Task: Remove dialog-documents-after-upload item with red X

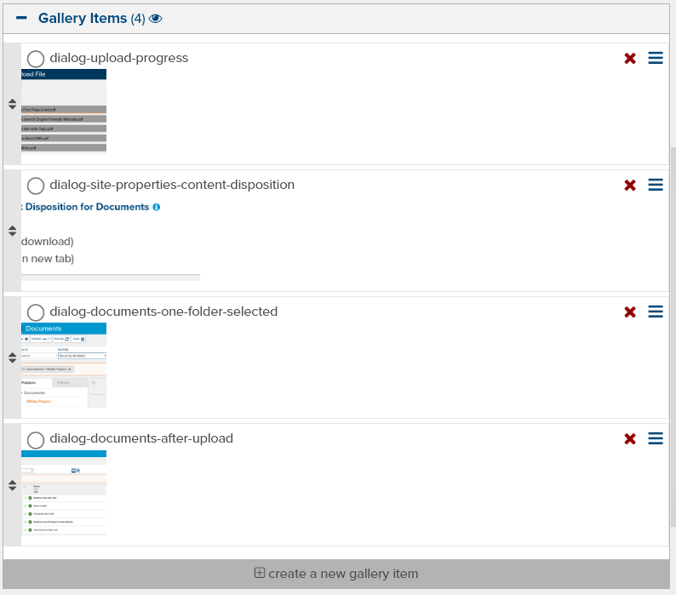Action: [x=630, y=439]
